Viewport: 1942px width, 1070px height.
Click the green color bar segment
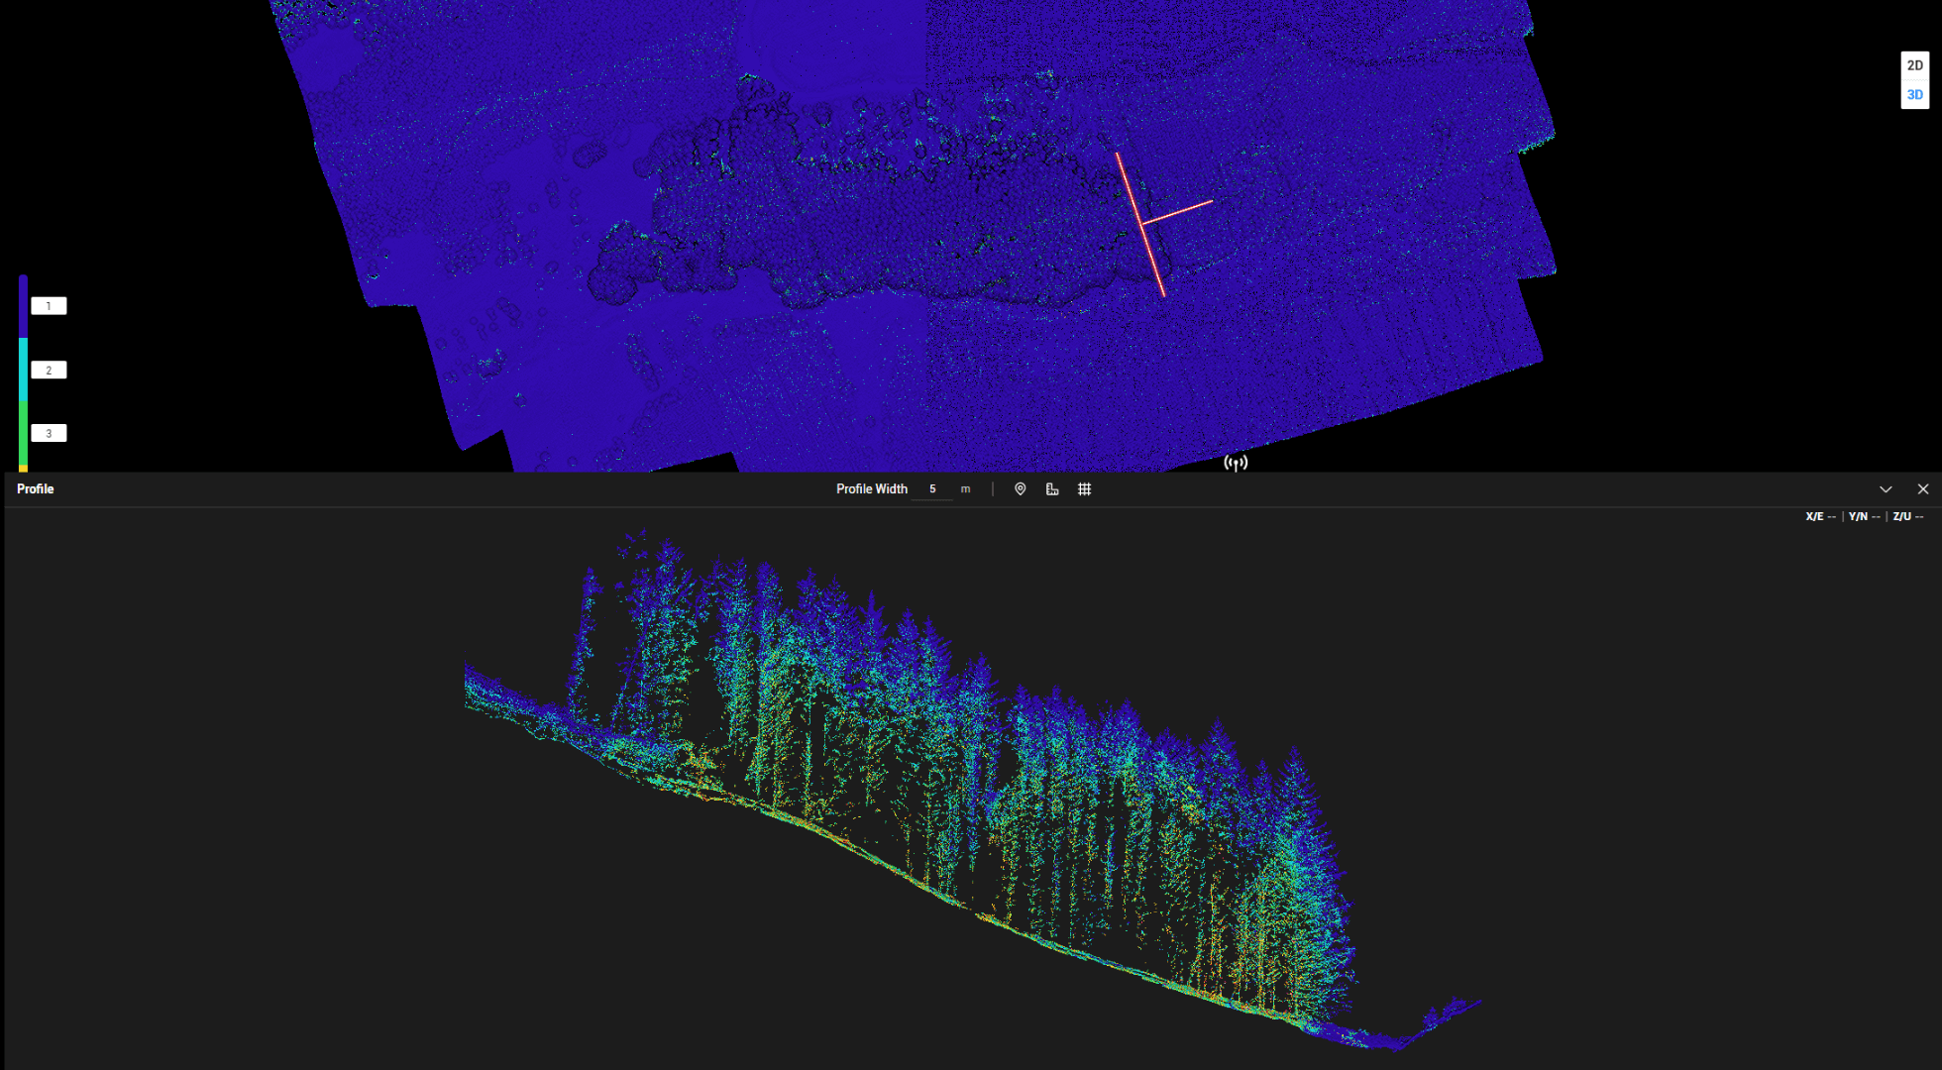coord(23,432)
